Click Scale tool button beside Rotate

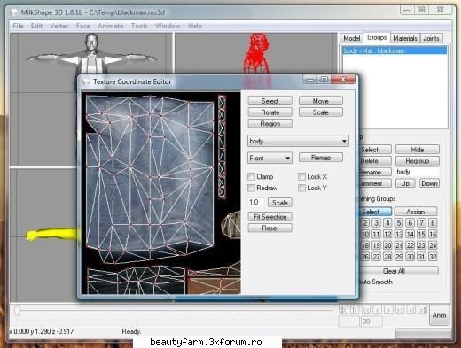[x=321, y=112]
